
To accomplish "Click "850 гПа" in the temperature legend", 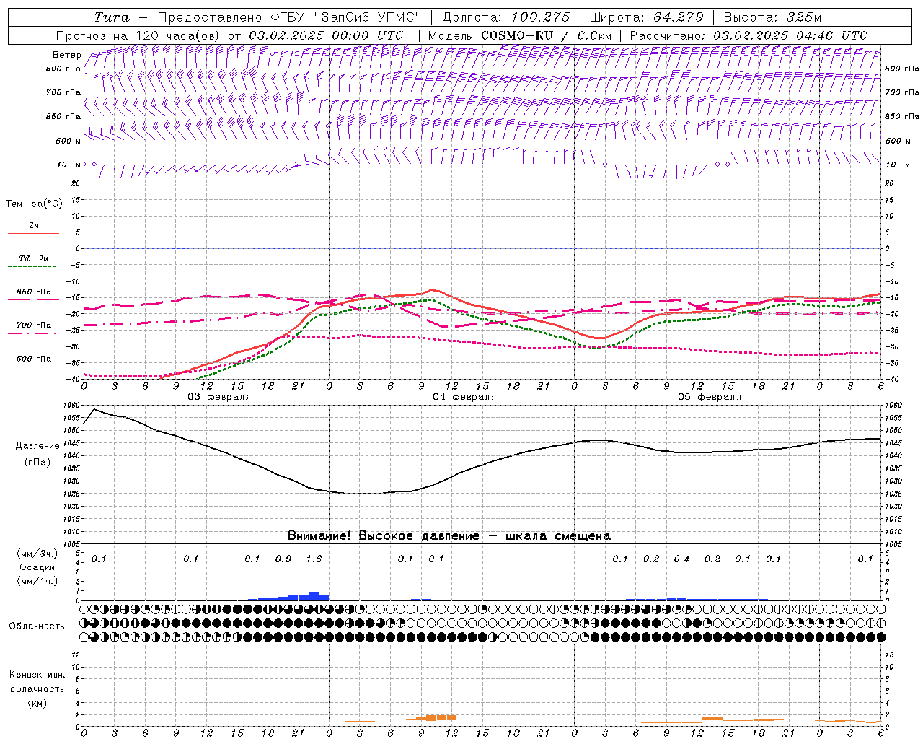I will pos(34,292).
